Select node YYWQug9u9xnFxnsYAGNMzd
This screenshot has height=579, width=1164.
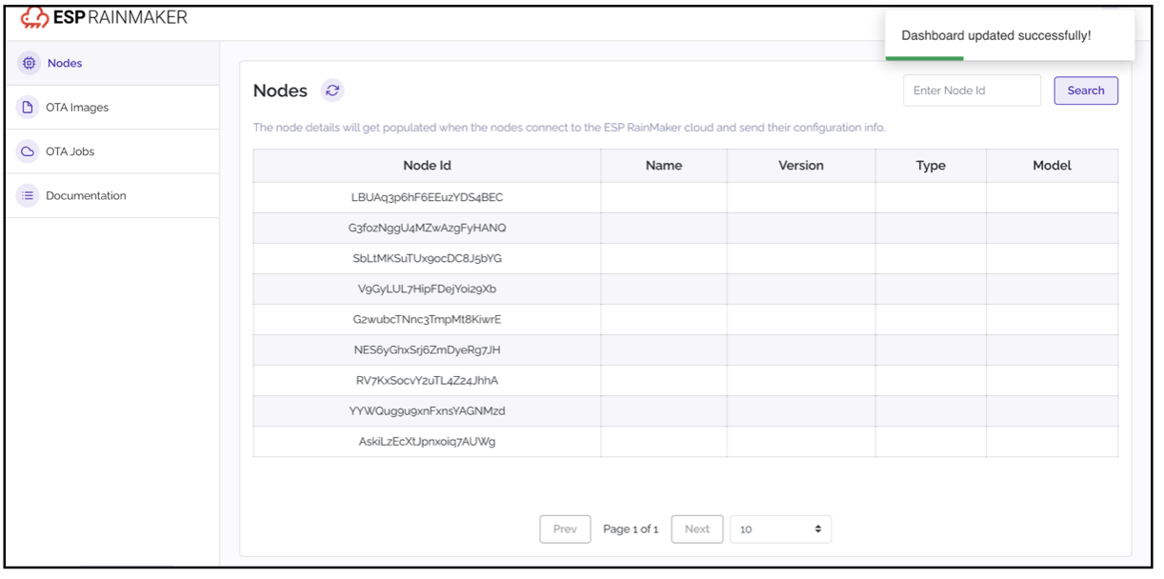[x=427, y=410]
